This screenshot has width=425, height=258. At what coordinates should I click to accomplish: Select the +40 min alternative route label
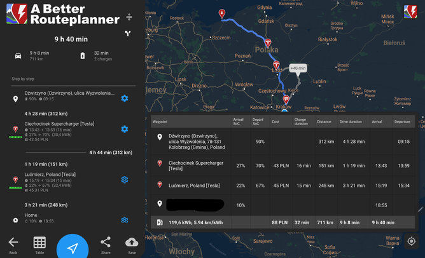298,68
